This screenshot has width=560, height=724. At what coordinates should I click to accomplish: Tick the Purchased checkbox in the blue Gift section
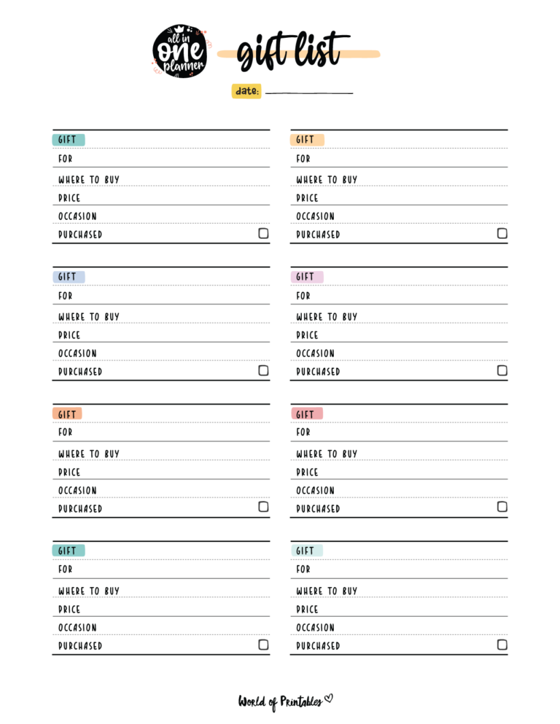coord(263,371)
